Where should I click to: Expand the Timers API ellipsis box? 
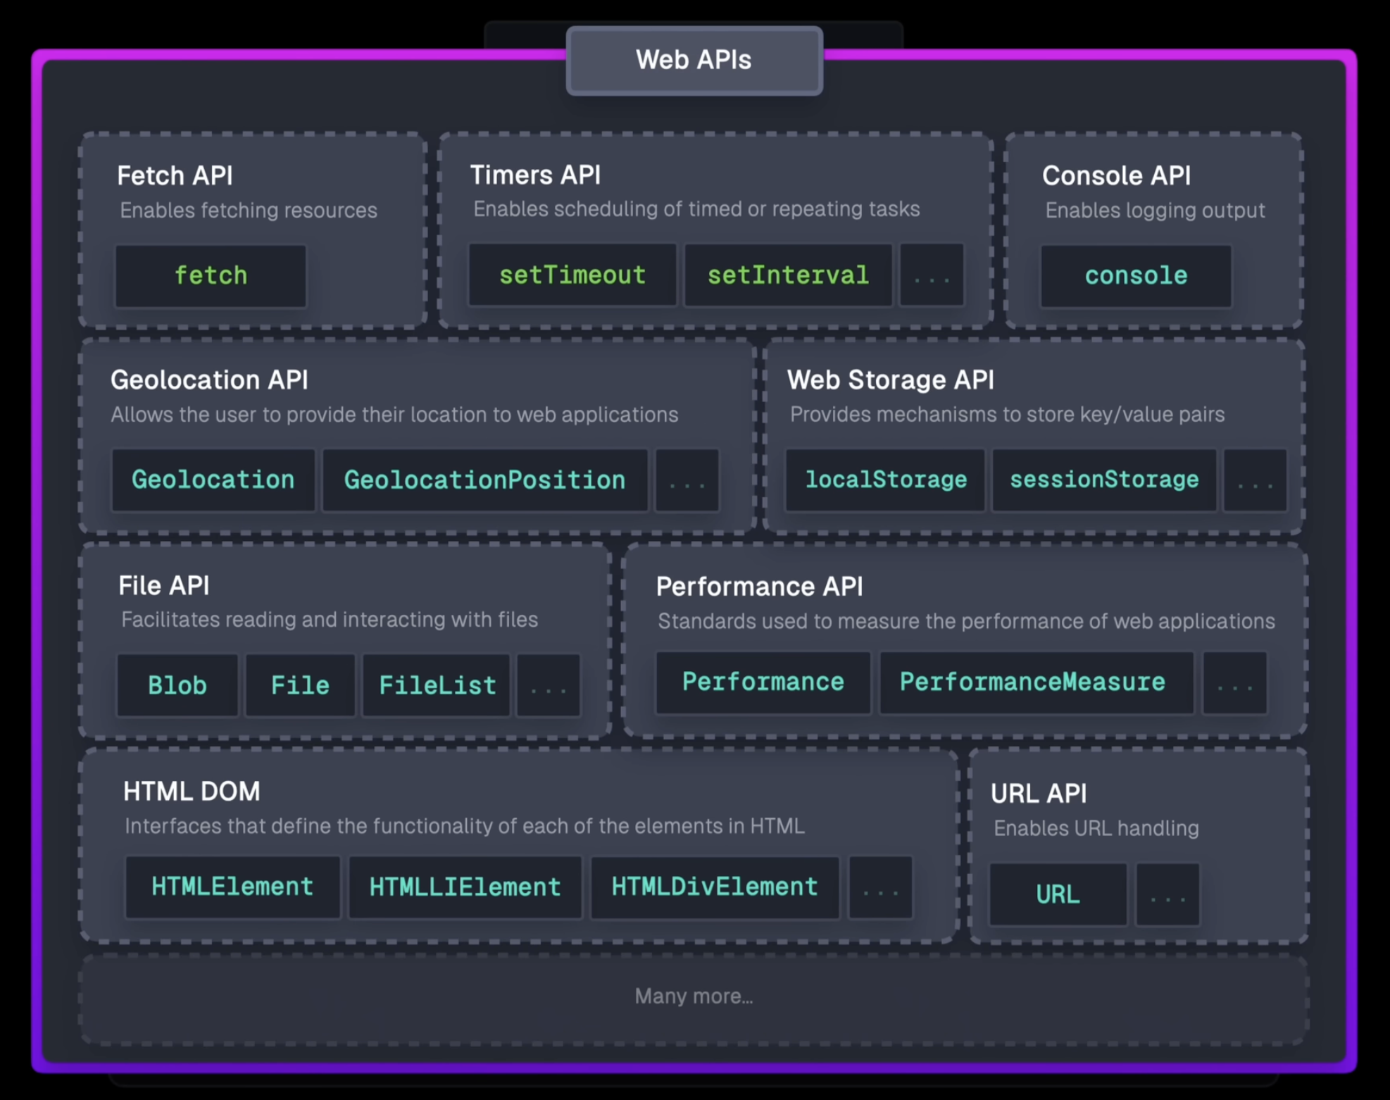[x=931, y=275]
